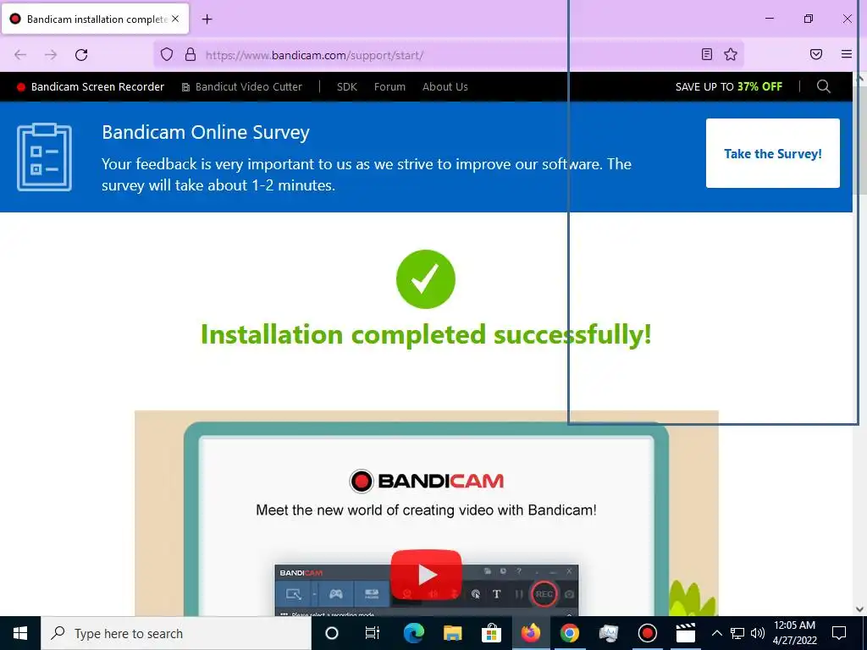Screen dimensions: 867x650
Task: Open the monitor app icon beside Chrome
Action: [x=608, y=633]
